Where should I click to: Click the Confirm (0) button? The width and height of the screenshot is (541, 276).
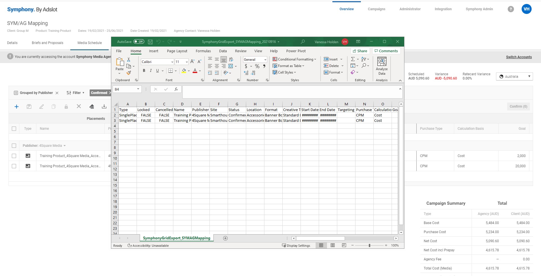click(x=518, y=106)
